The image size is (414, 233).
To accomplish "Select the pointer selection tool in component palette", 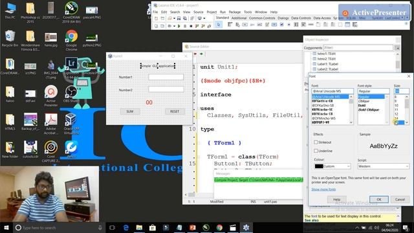I will coord(219,25).
